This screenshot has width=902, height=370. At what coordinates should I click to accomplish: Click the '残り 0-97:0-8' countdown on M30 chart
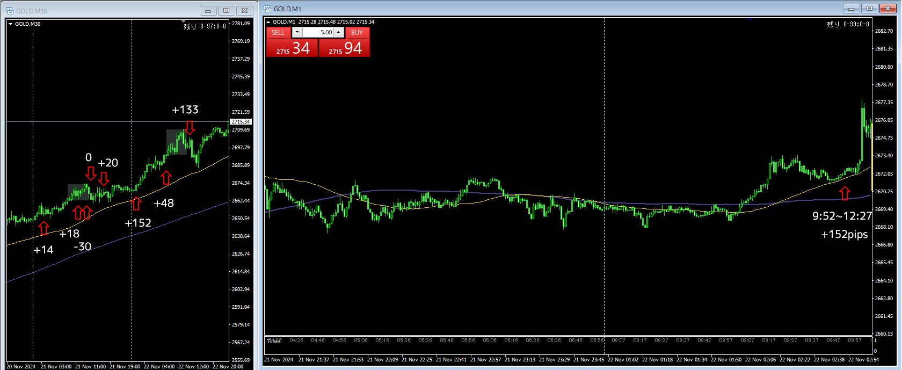click(205, 26)
